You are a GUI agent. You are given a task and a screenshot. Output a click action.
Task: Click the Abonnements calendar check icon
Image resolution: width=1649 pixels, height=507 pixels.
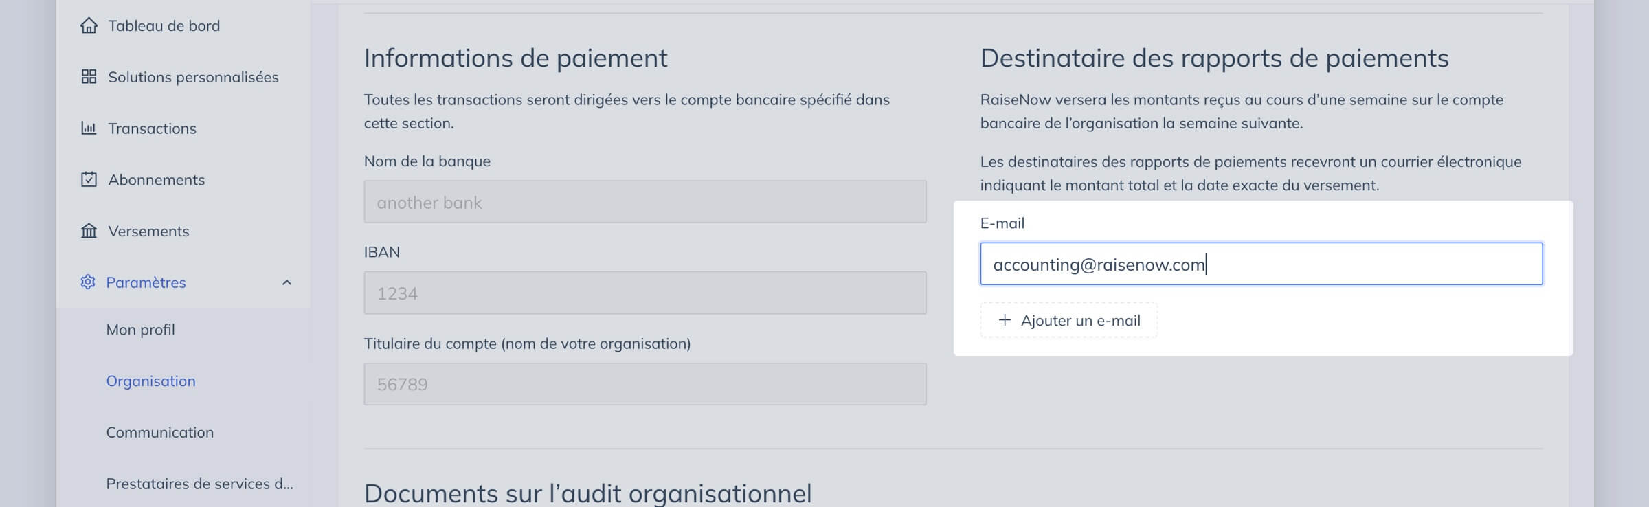[x=89, y=179]
